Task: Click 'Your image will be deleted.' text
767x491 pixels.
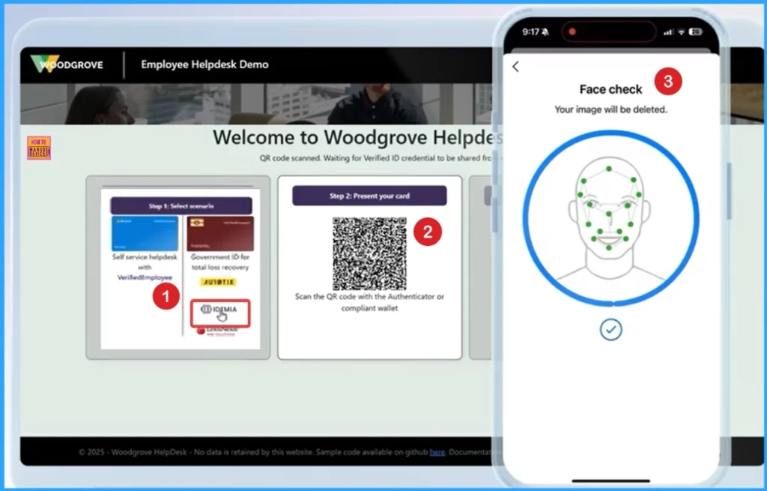Action: pyautogui.click(x=610, y=109)
